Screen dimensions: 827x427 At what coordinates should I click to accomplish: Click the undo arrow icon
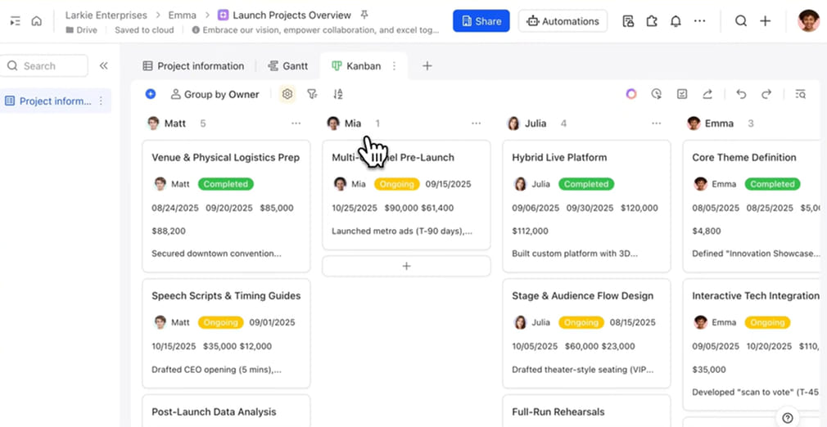pyautogui.click(x=741, y=94)
